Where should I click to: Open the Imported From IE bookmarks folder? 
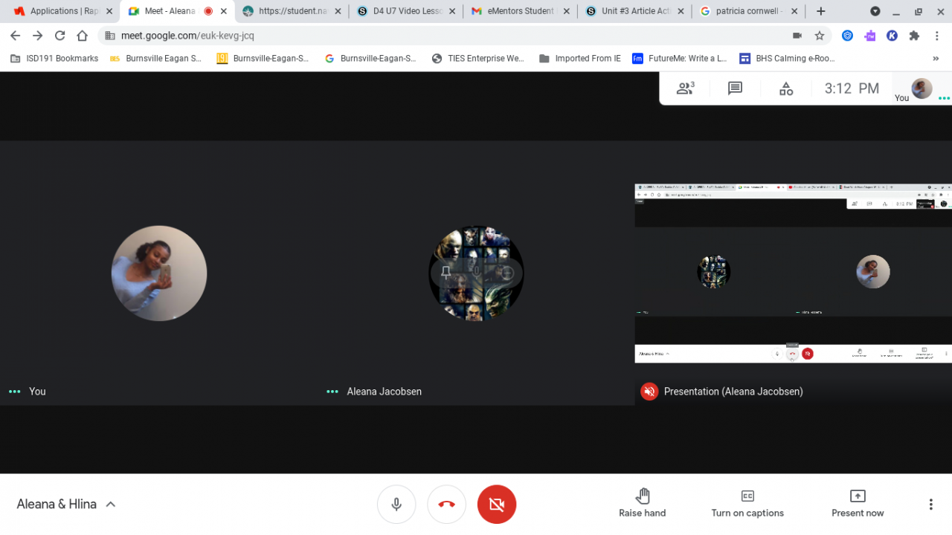[580, 59]
